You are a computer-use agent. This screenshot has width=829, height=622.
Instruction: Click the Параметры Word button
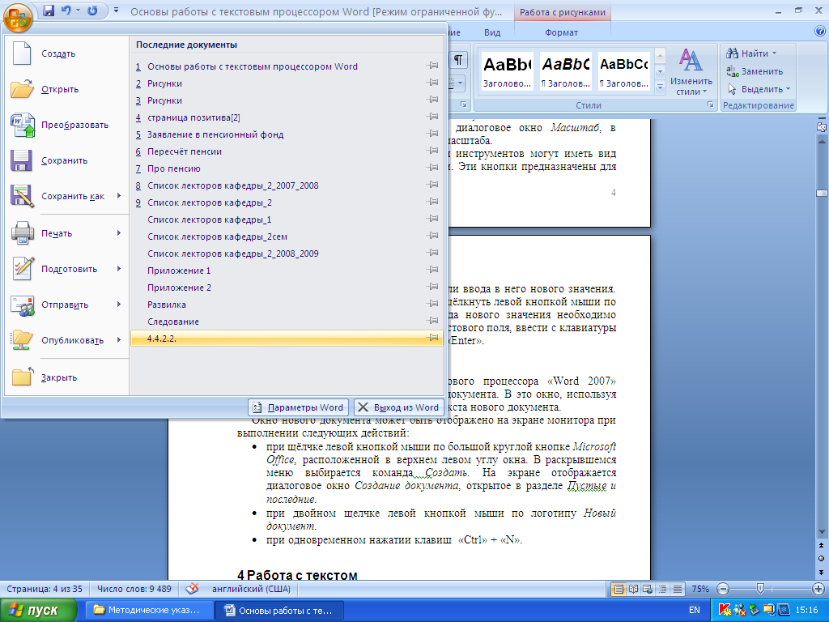[298, 407]
